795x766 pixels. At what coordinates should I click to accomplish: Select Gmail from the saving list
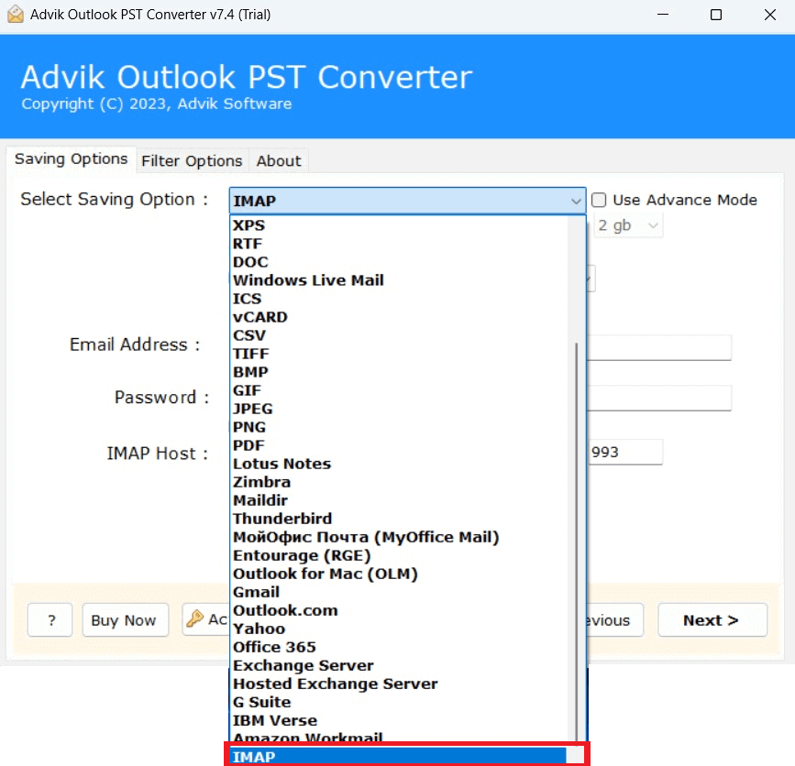(399, 592)
